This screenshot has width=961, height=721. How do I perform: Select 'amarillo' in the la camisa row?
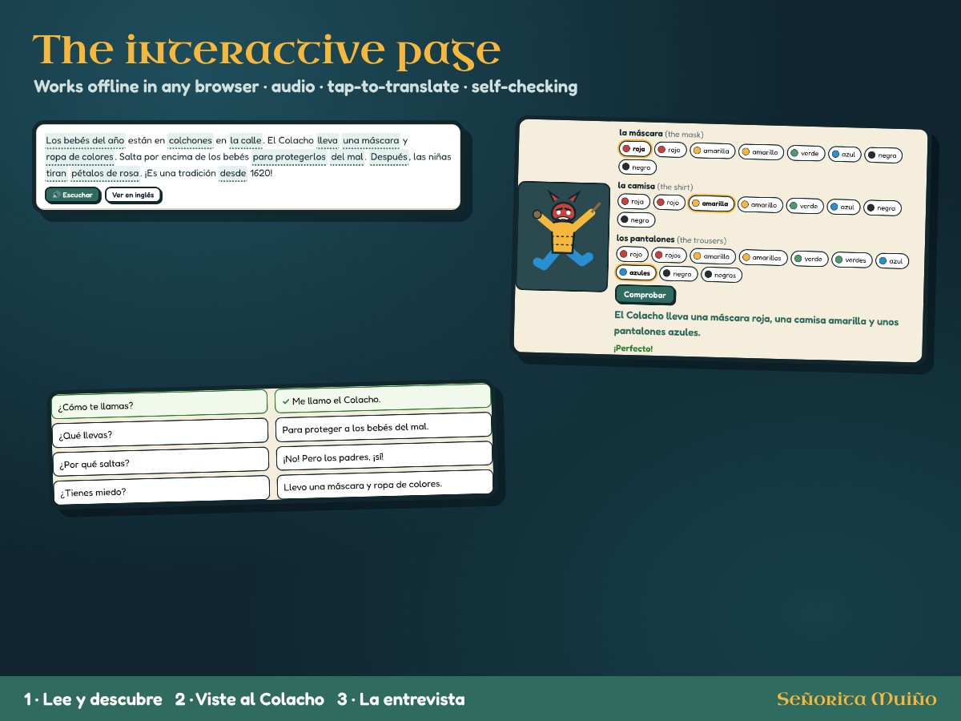(760, 205)
